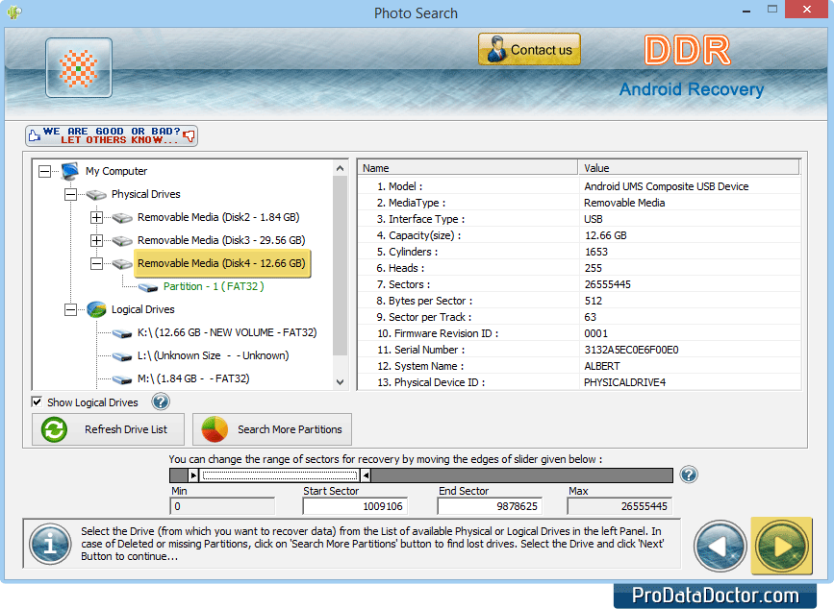834x609 pixels.
Task: Click the blue information icon
Action: point(50,544)
